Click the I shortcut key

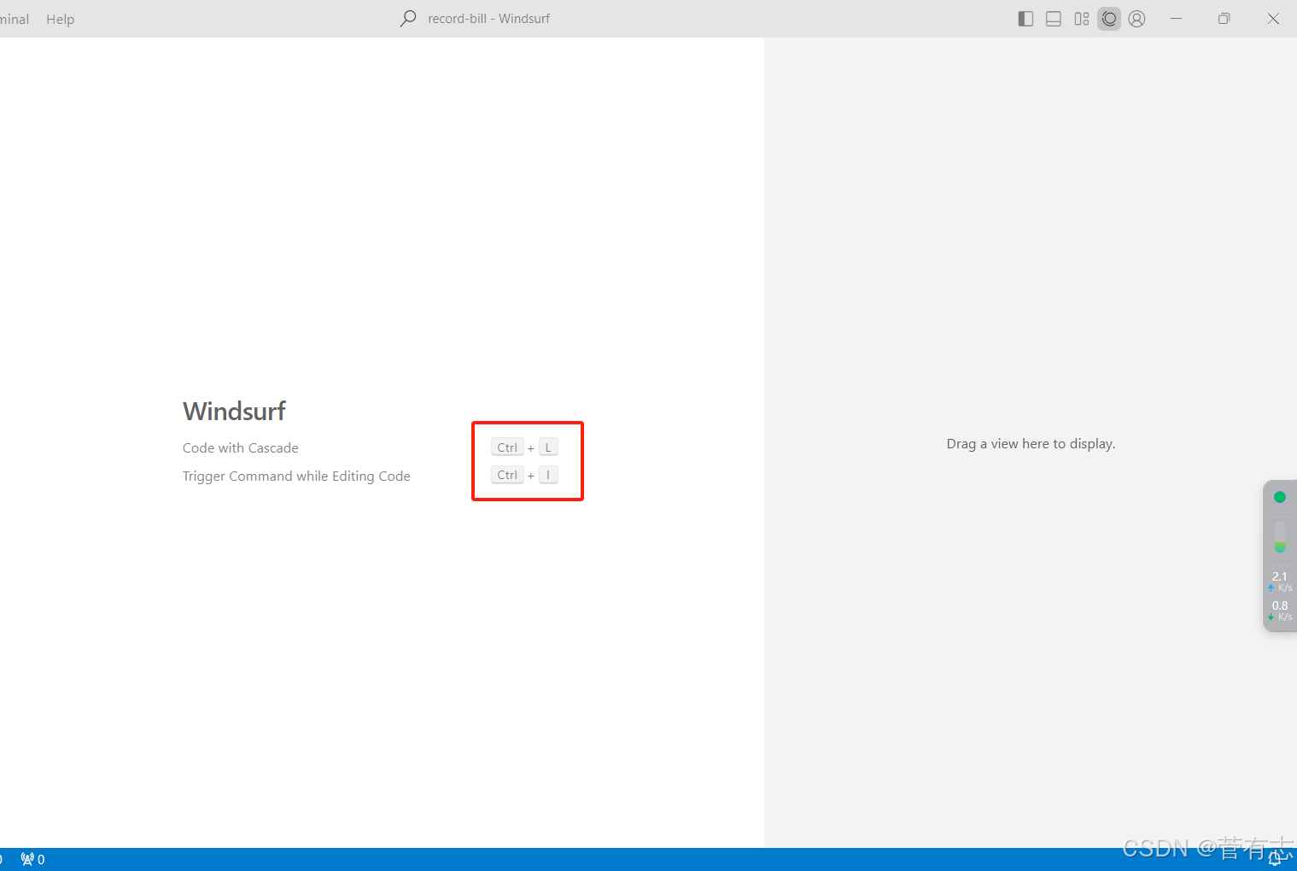[548, 475]
